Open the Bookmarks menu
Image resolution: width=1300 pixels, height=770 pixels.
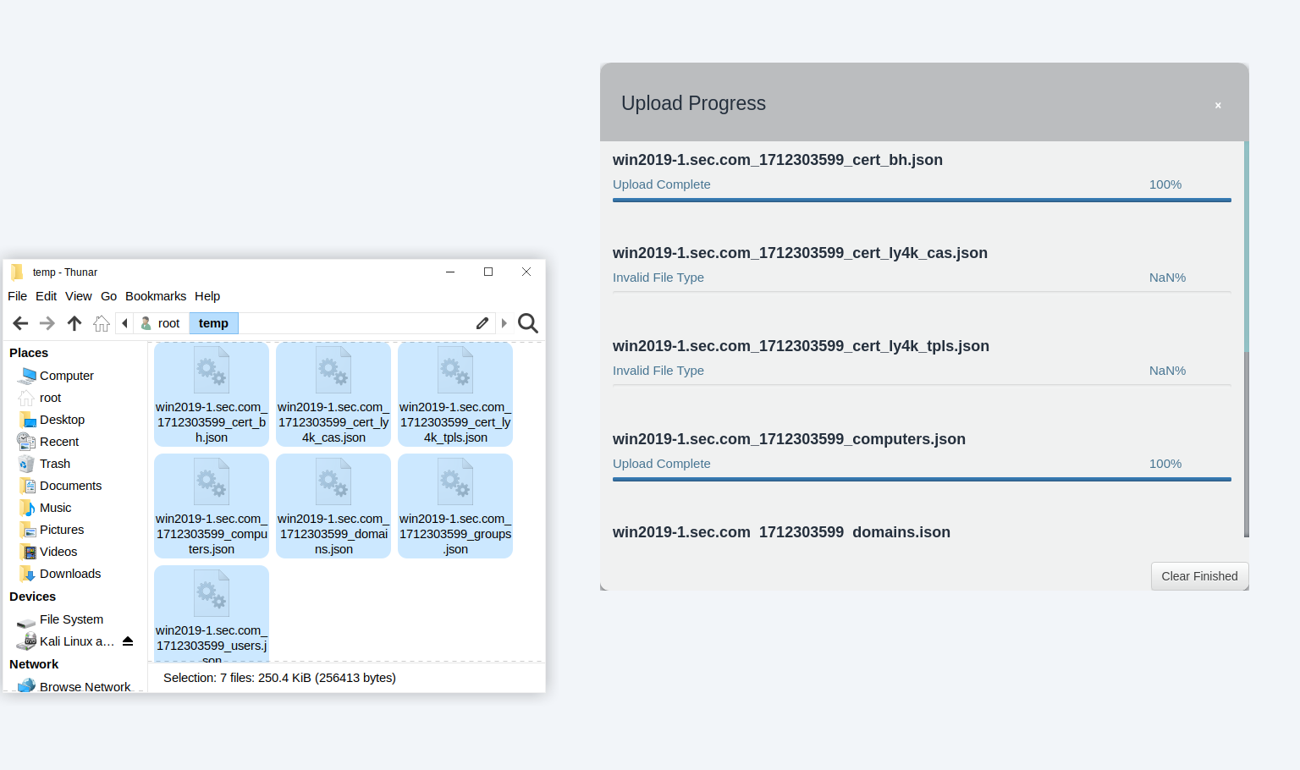156,296
